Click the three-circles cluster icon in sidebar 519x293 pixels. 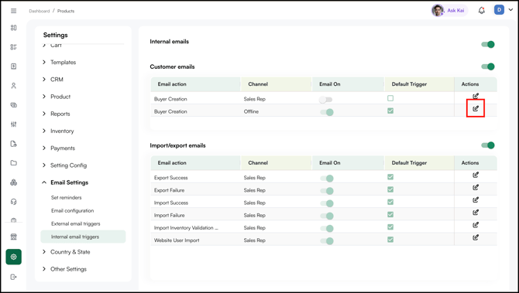[x=14, y=182]
